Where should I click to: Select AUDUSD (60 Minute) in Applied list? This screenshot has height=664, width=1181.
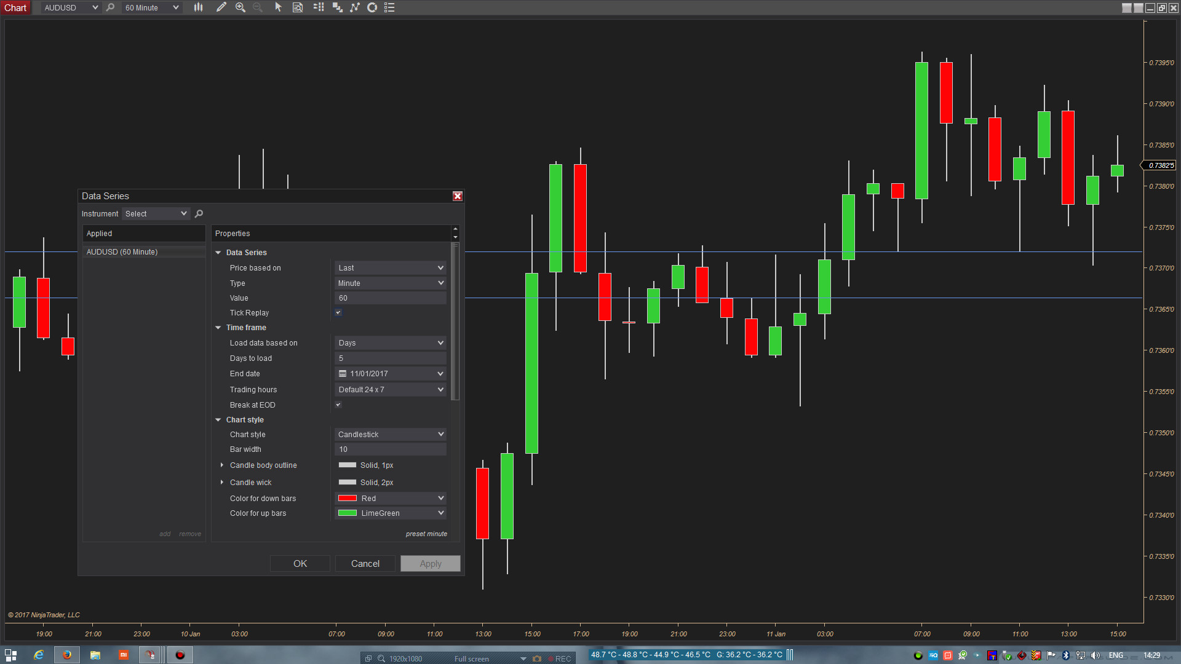[122, 252]
